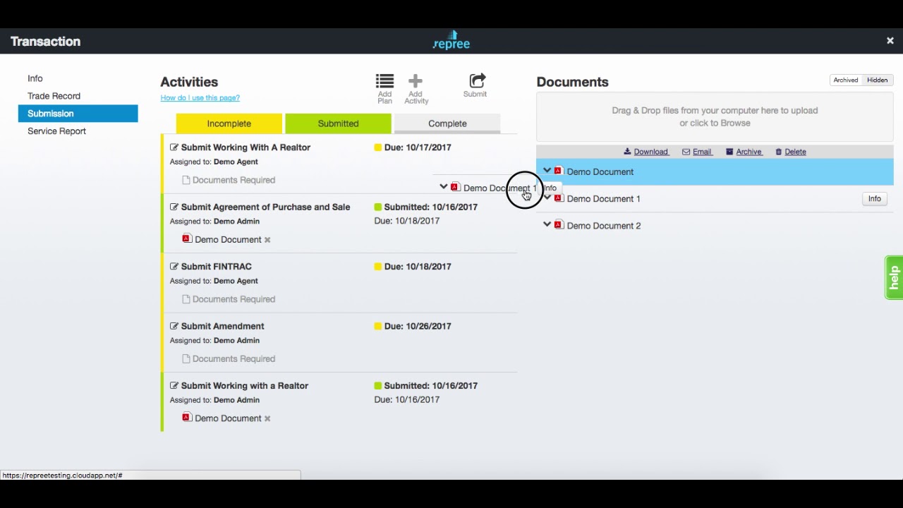The image size is (903, 508).
Task: Edit Submit Agreement of Purchase and Sale
Action: 174,207
